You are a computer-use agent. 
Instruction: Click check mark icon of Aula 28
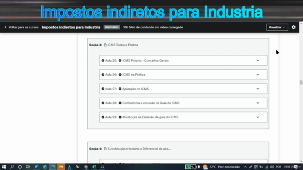[103, 103]
